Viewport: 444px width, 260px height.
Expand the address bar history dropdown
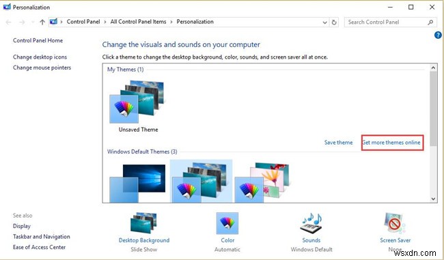(324, 23)
